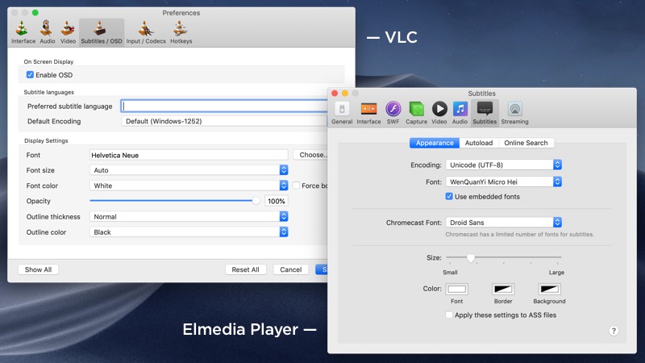Open Interface tab in VLC Preferences

23,32
